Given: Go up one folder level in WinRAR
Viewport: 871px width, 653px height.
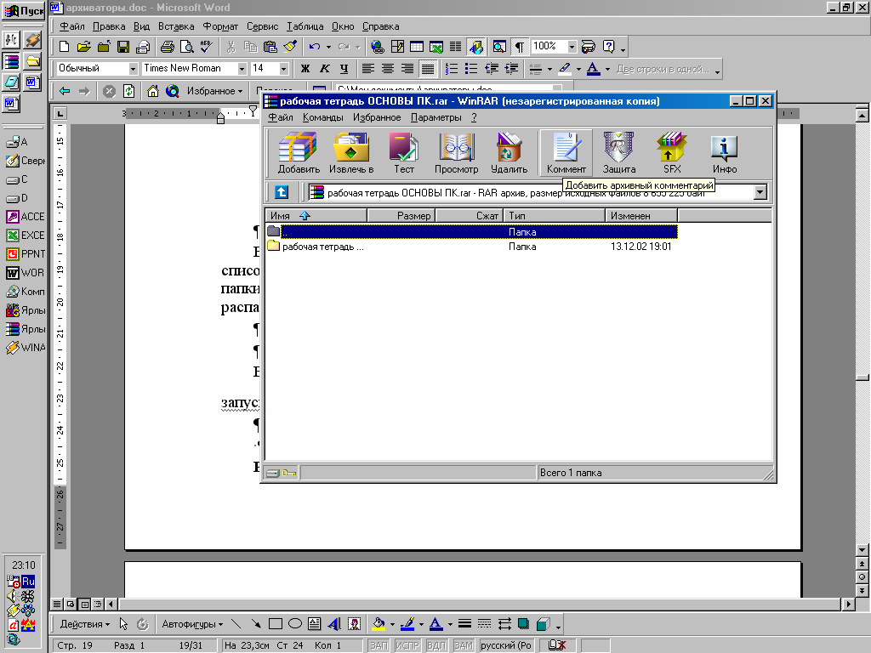Looking at the screenshot, I should (282, 192).
